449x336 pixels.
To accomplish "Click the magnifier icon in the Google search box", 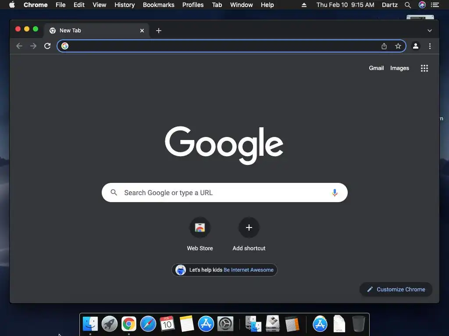I will click(x=114, y=192).
